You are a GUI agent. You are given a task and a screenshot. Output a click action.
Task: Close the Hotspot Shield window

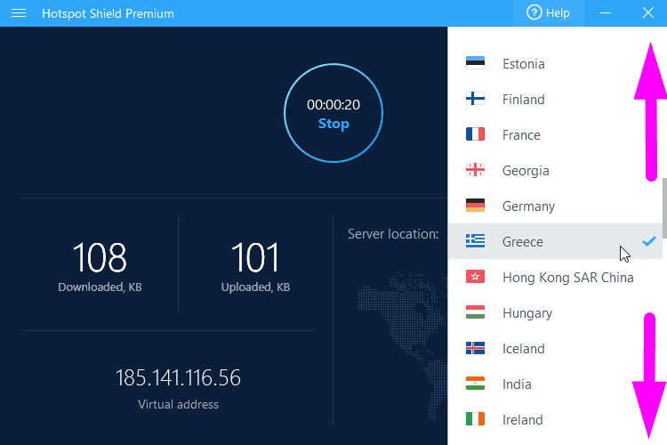tap(647, 12)
